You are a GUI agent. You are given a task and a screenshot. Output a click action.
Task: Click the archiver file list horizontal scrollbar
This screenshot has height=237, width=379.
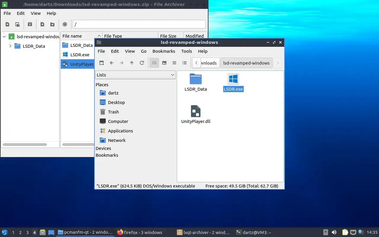[x=78, y=145]
